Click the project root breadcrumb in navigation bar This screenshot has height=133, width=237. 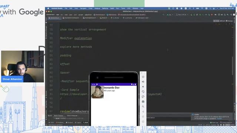[x=50, y=15]
